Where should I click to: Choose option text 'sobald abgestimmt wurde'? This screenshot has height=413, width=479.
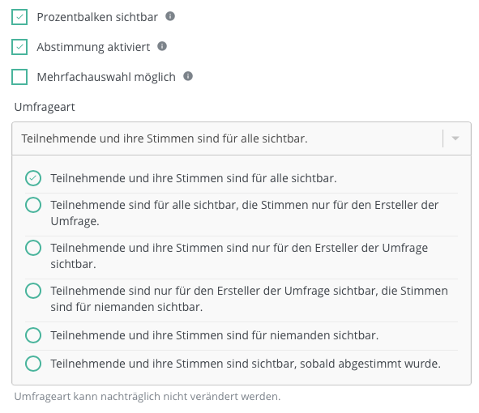click(246, 364)
